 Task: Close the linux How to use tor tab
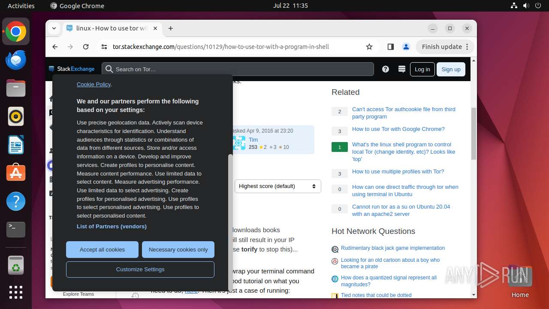155,28
